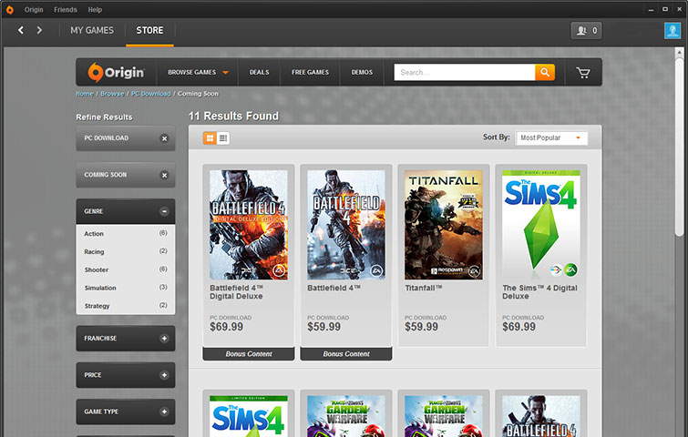Image resolution: width=688 pixels, height=437 pixels.
Task: Select the Store tab
Action: click(149, 30)
